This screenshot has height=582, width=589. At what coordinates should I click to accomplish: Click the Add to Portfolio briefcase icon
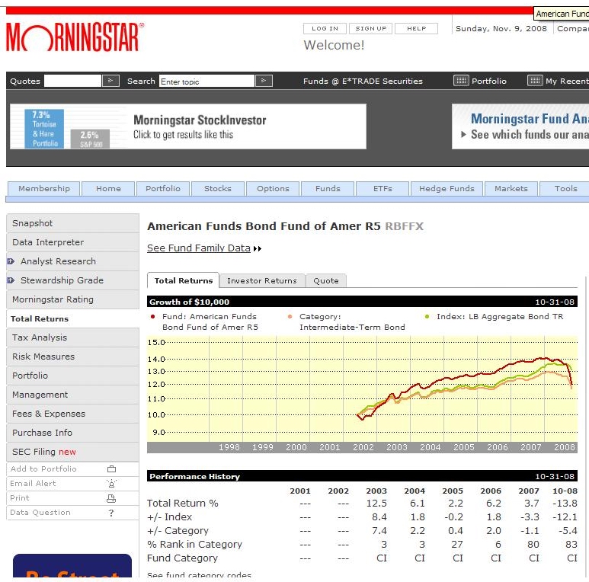pos(111,469)
